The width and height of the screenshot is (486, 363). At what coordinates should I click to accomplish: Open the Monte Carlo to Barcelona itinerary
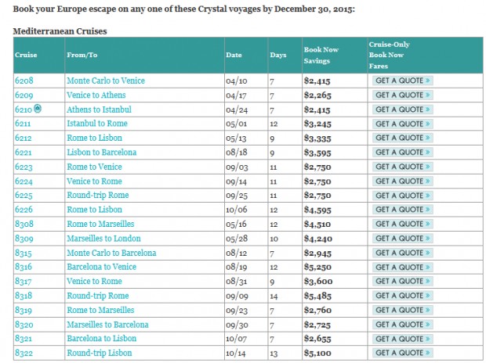111,253
